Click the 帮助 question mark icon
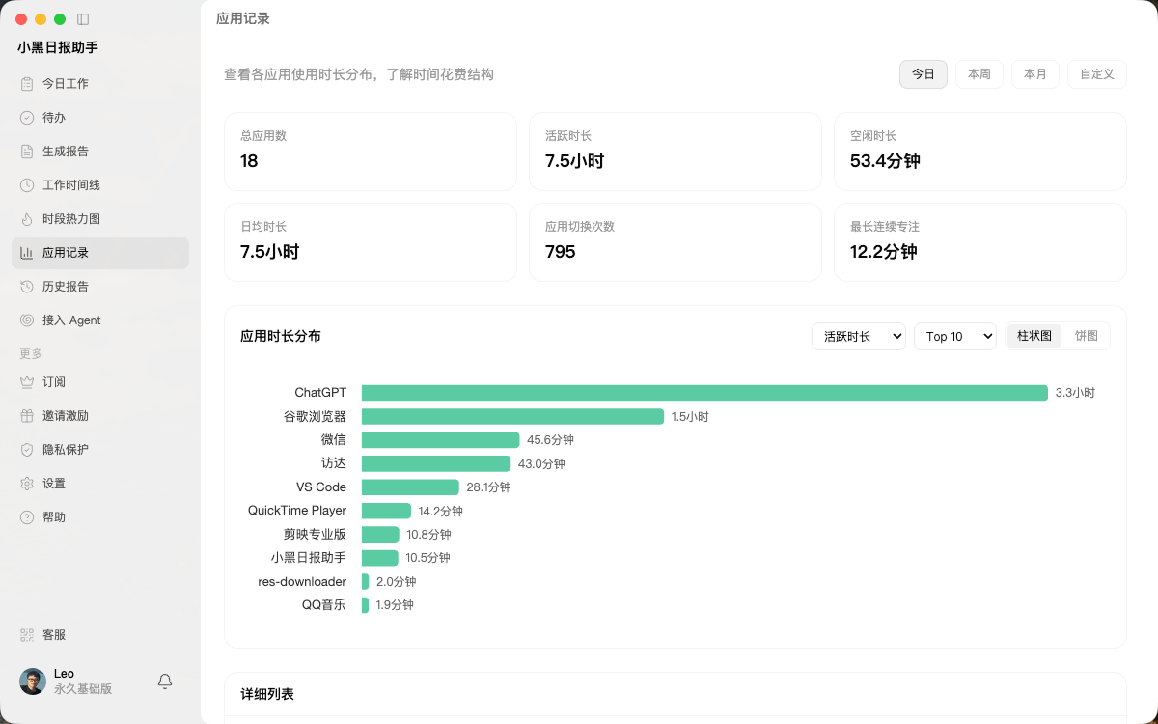Image resolution: width=1158 pixels, height=724 pixels. [x=27, y=517]
